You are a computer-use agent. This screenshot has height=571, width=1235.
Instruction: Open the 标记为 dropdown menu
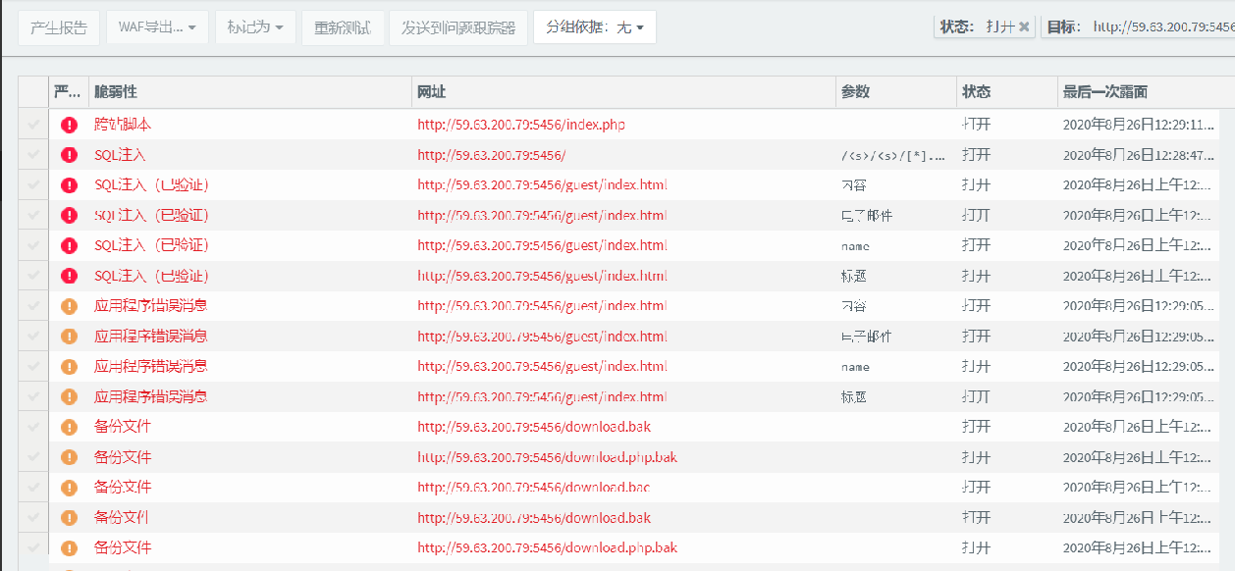click(255, 27)
